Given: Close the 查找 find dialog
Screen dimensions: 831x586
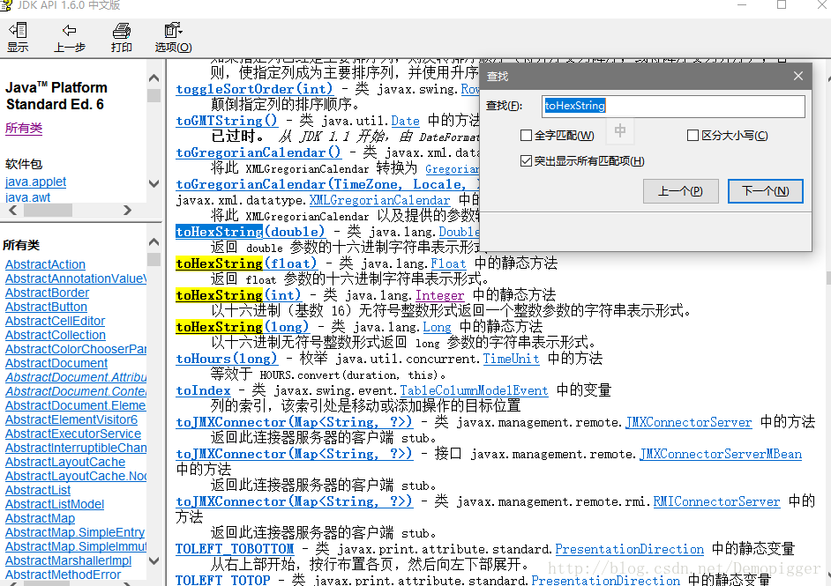Looking at the screenshot, I should click(x=798, y=77).
